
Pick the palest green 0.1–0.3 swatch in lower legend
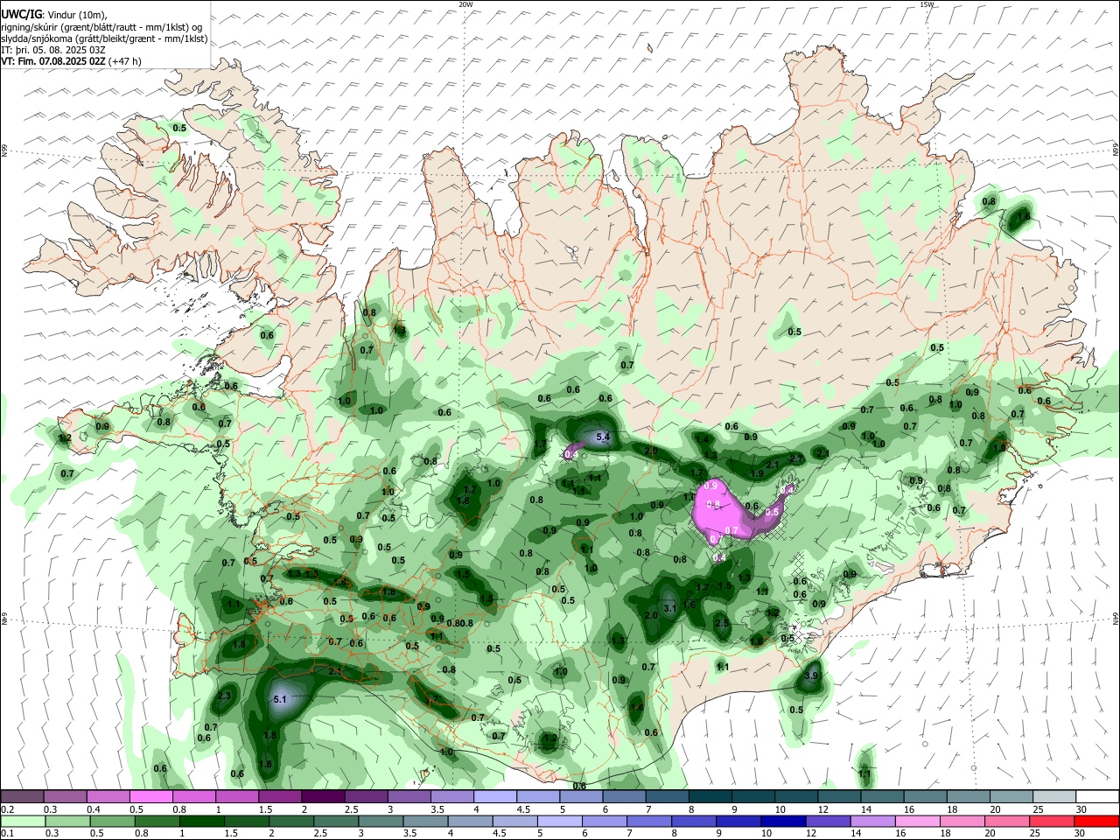23,821
